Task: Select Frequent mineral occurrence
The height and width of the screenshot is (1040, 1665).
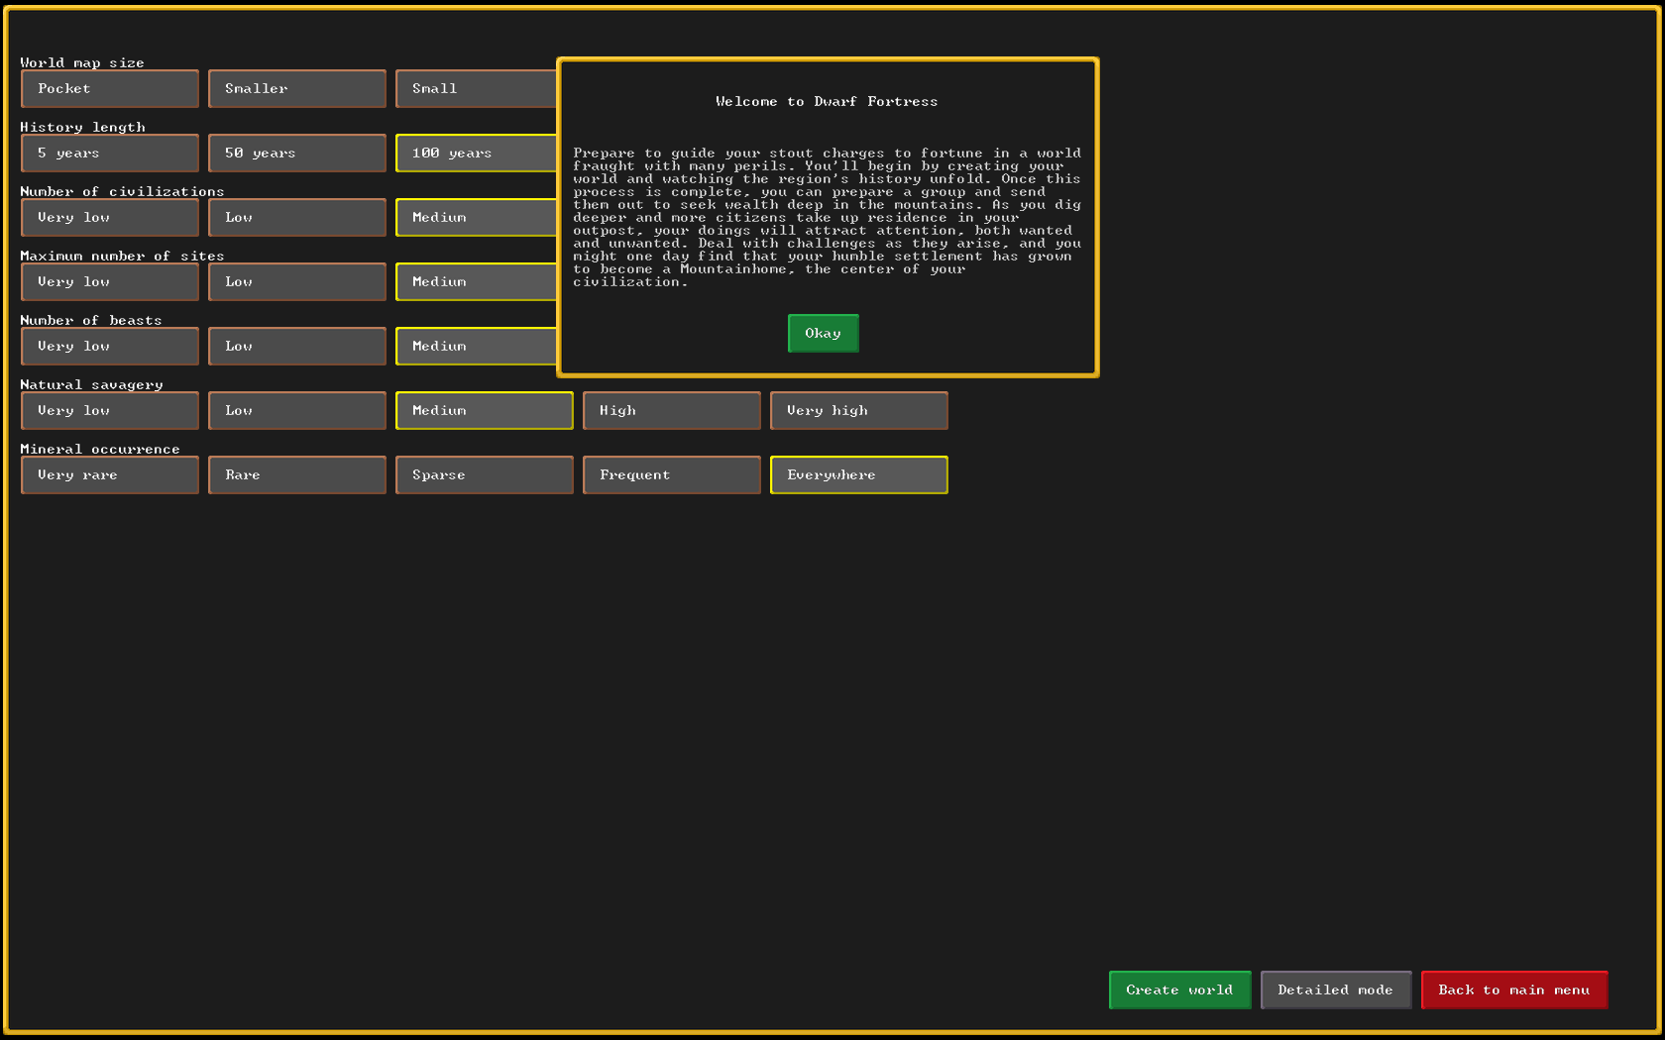Action: click(671, 475)
